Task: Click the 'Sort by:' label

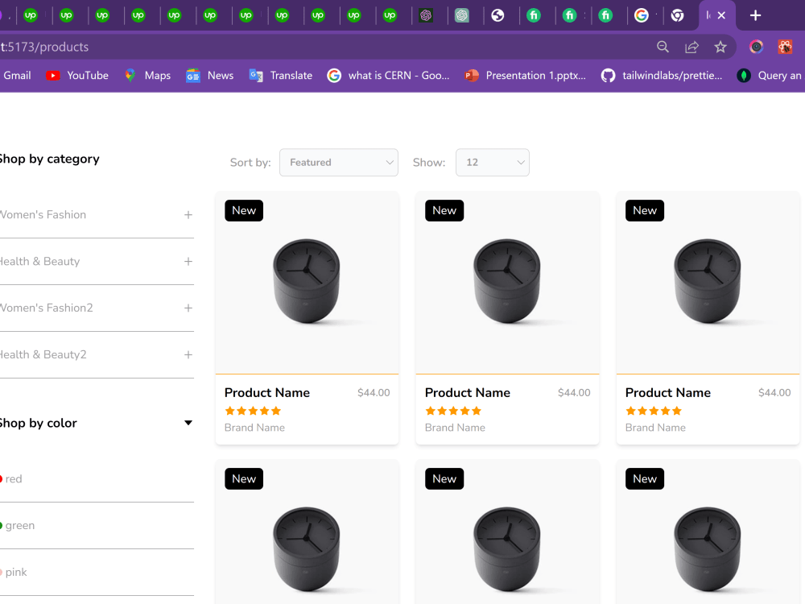Action: tap(250, 163)
